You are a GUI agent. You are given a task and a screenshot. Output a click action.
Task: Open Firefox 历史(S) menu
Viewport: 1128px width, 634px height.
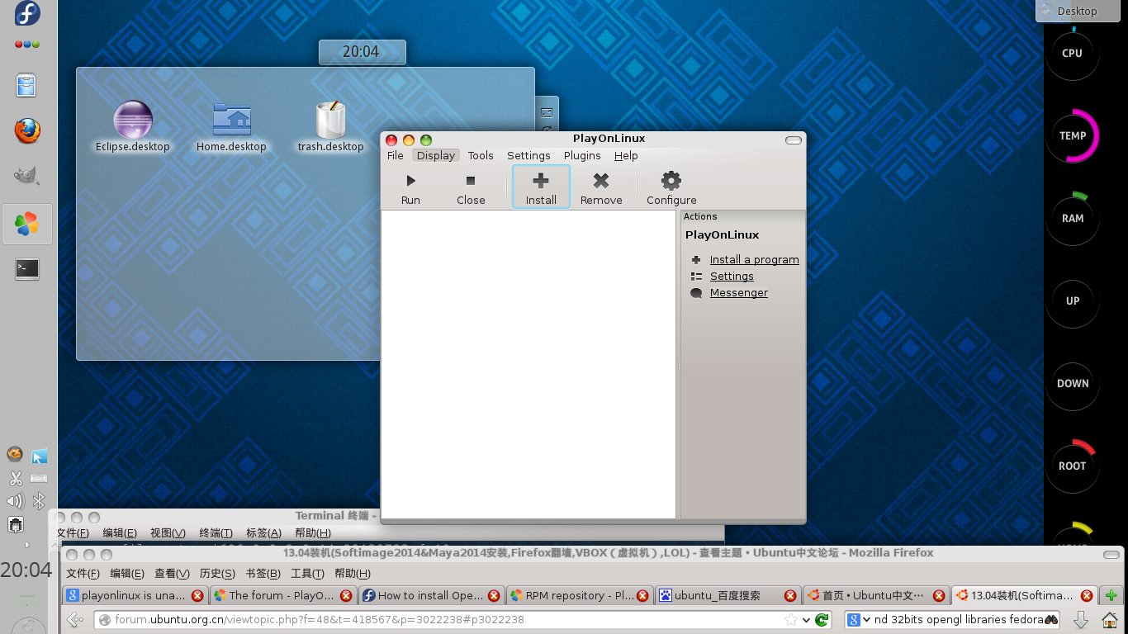(217, 573)
